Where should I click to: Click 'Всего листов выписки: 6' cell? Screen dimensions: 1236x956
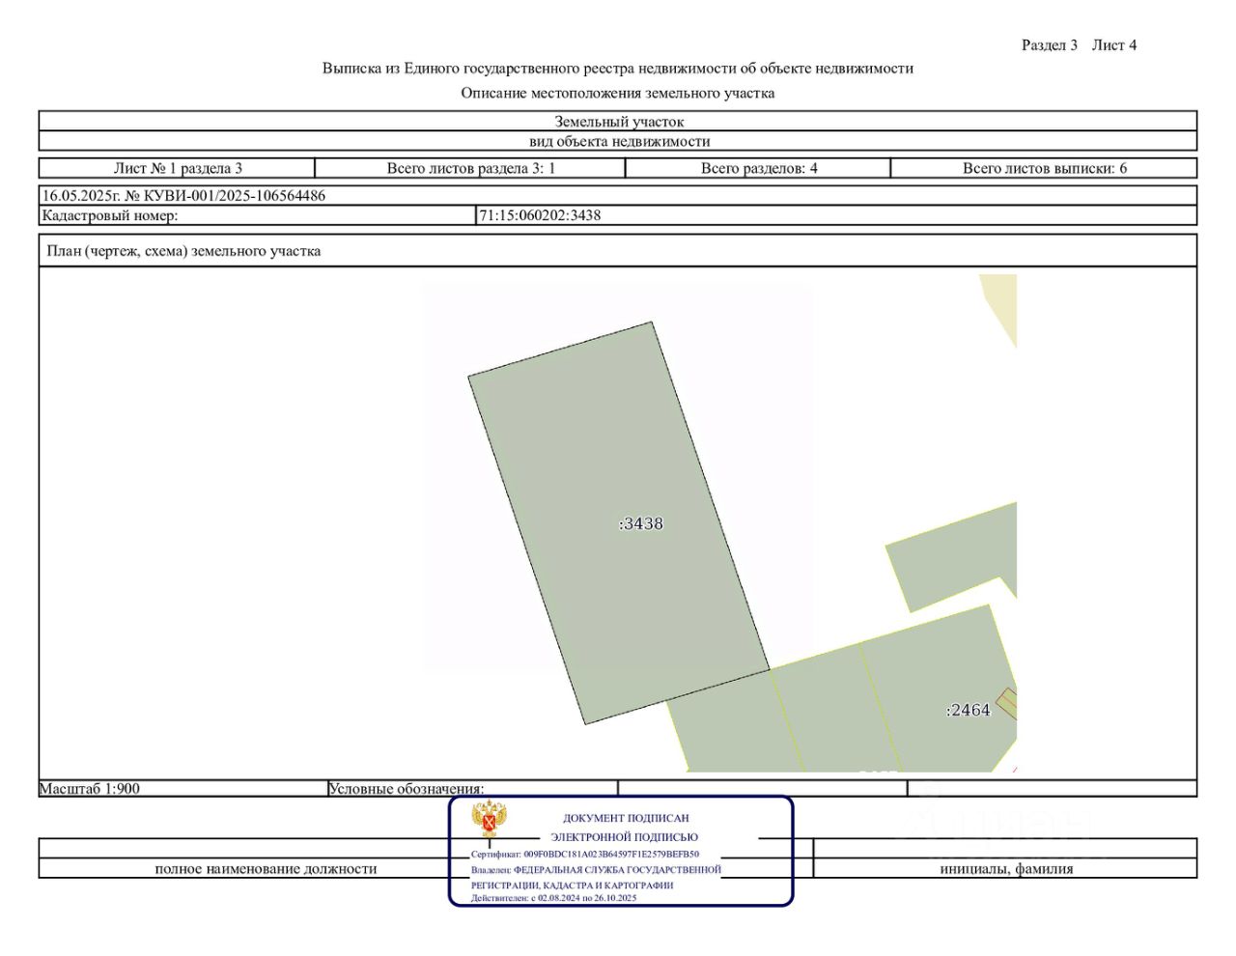1044,168
